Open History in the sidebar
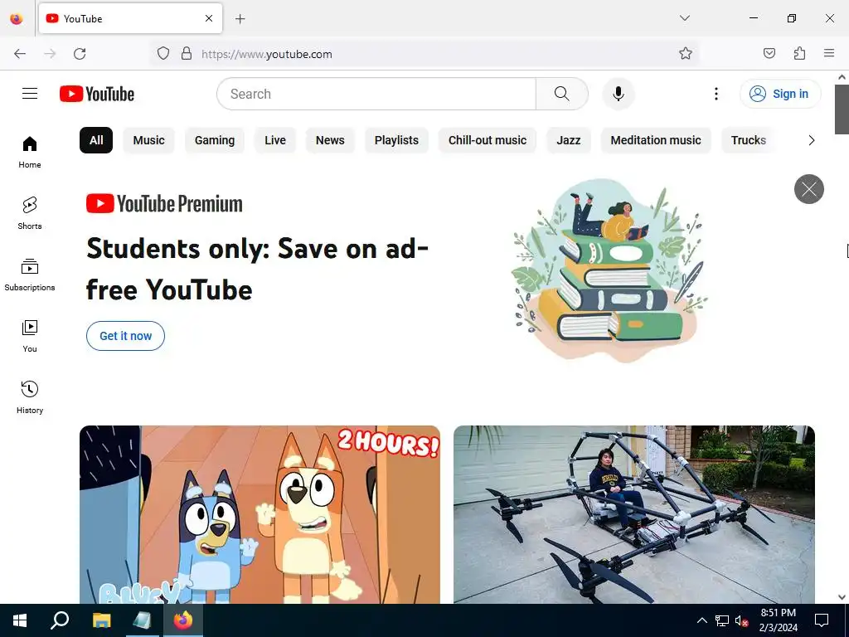This screenshot has width=849, height=637. pyautogui.click(x=30, y=397)
